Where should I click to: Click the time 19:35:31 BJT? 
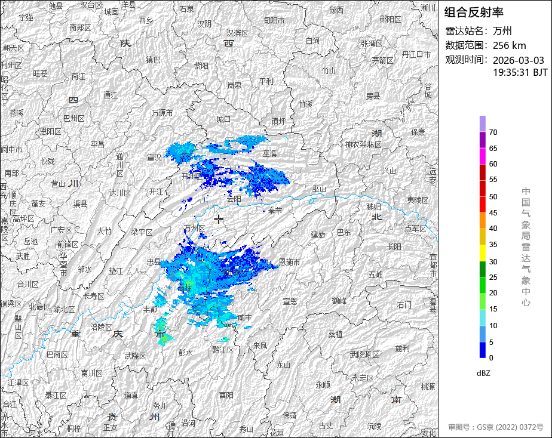tap(520, 72)
